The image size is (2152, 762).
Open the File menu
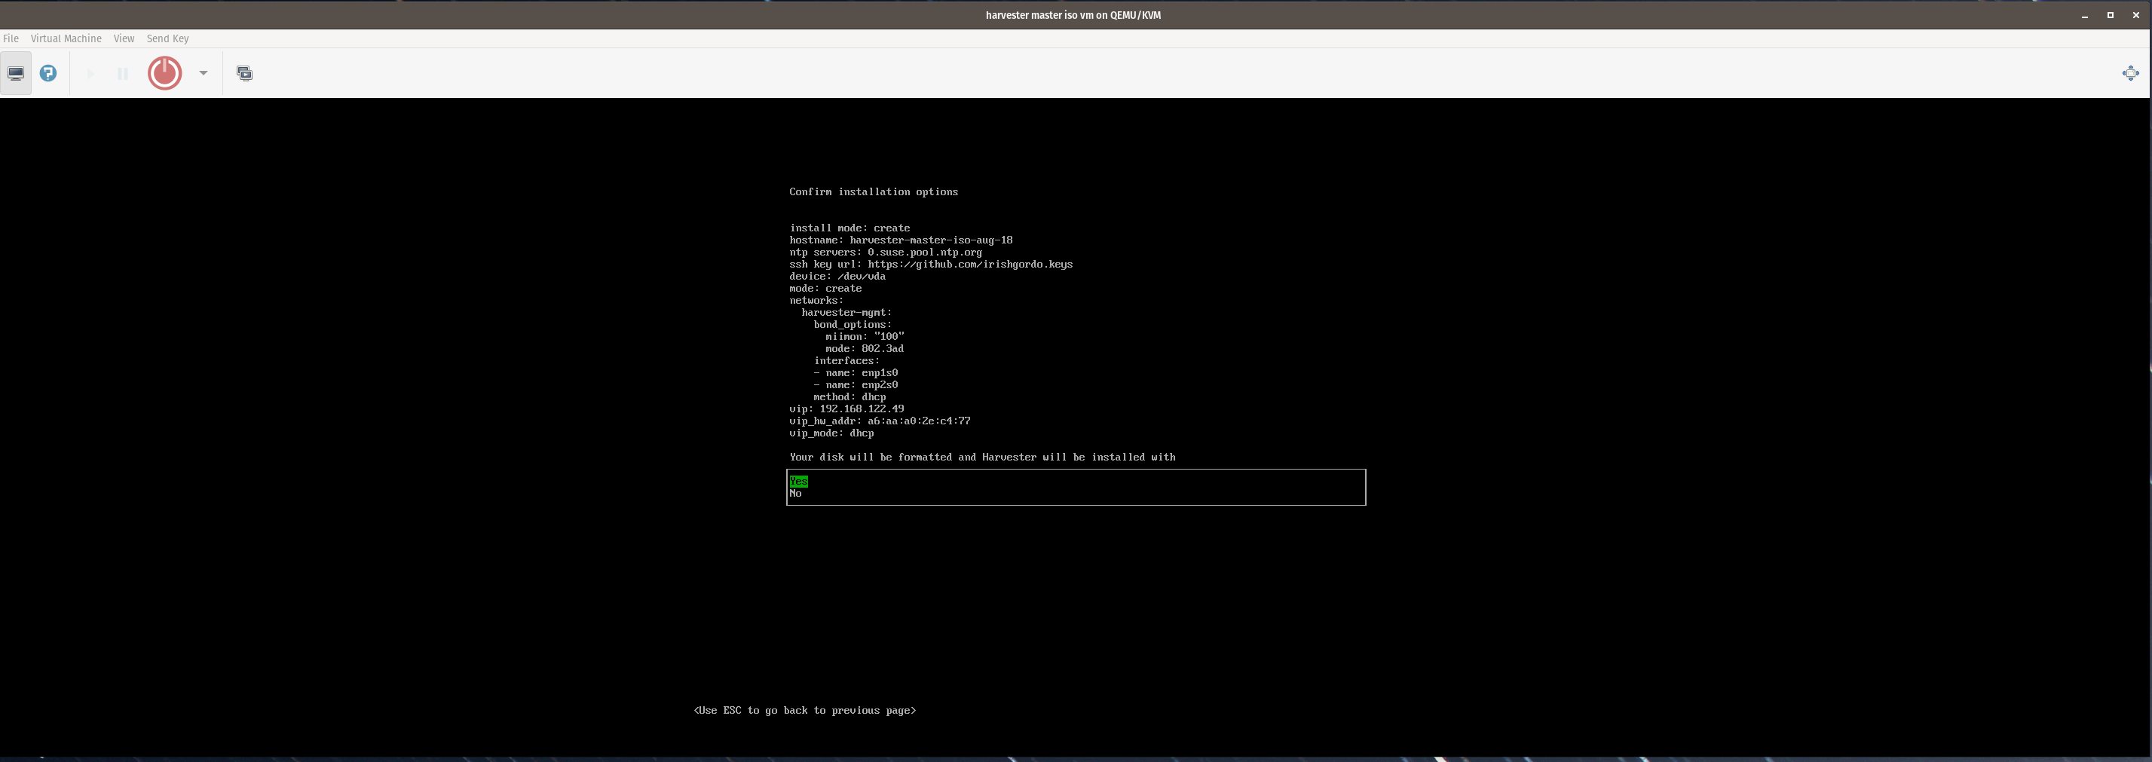11,38
